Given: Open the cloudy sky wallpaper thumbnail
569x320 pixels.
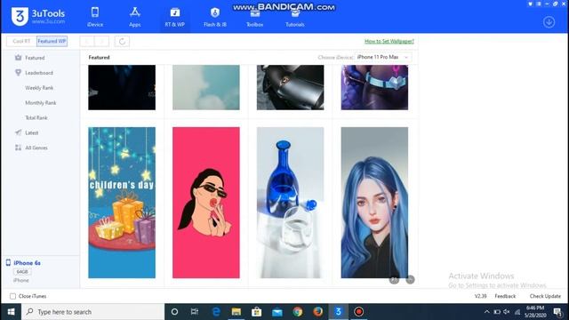Looking at the screenshot, I should click(206, 87).
